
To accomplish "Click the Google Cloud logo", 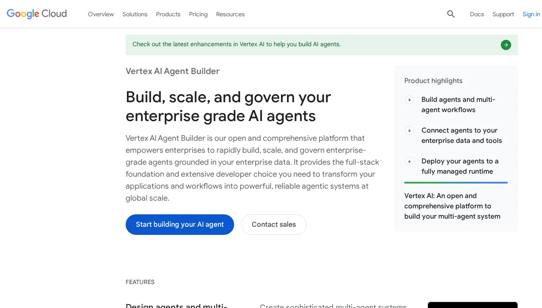I will 36,14.
